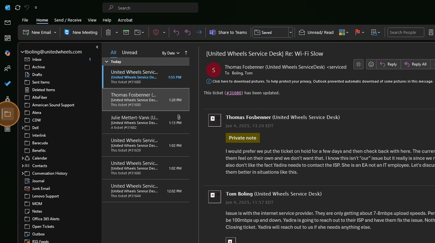Toggle the dark mode sun icon on message
Viewport: 435px width, 243px height.
[359, 64]
